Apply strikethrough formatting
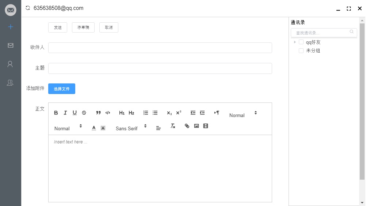366x206 pixels. click(84, 113)
